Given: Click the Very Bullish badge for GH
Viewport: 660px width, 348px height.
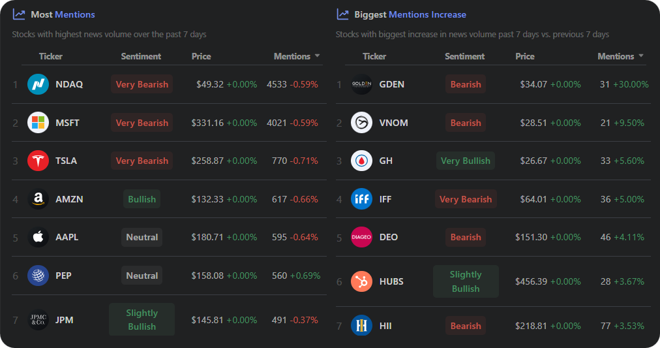Looking at the screenshot, I should pyautogui.click(x=466, y=161).
